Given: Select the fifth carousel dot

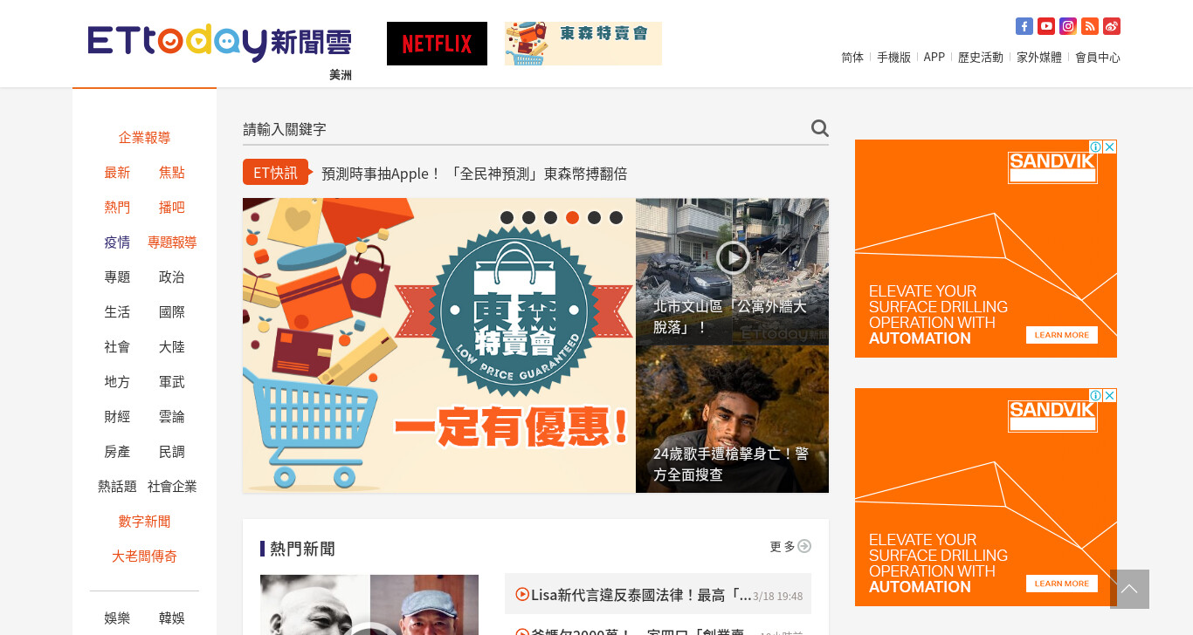Looking at the screenshot, I should pos(594,217).
